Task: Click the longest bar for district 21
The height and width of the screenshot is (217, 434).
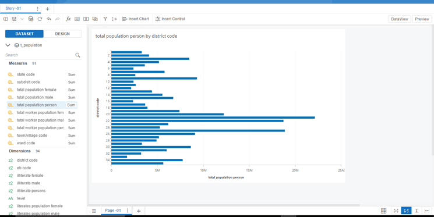Action: pyautogui.click(x=213, y=118)
